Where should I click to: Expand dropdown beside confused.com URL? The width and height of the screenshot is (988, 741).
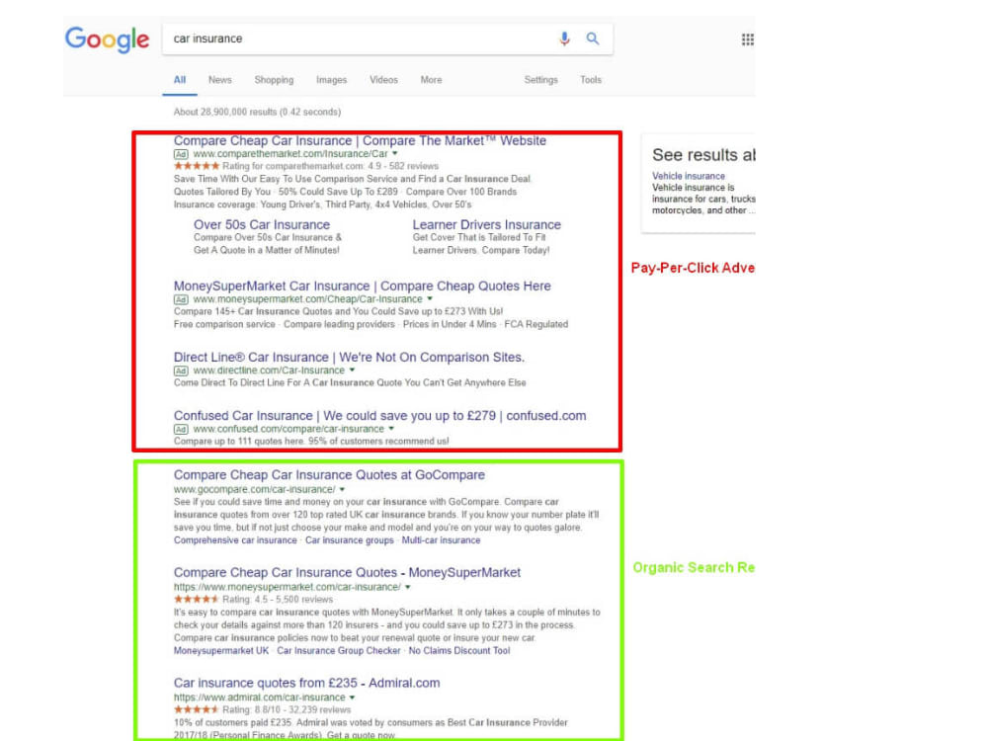(391, 429)
